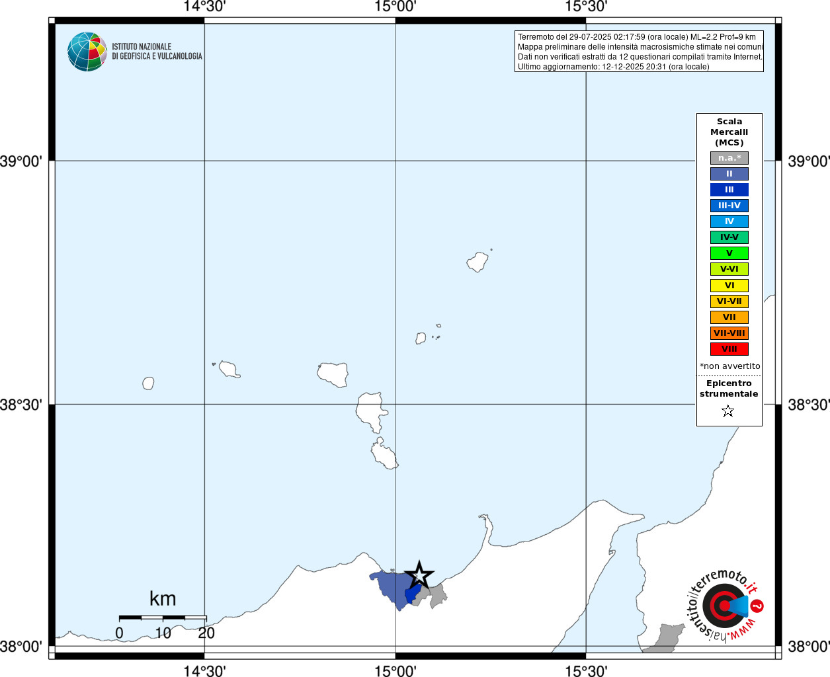The image size is (830, 677).
Task: Click the bottom axis label 15°30'
Action: pos(586,670)
